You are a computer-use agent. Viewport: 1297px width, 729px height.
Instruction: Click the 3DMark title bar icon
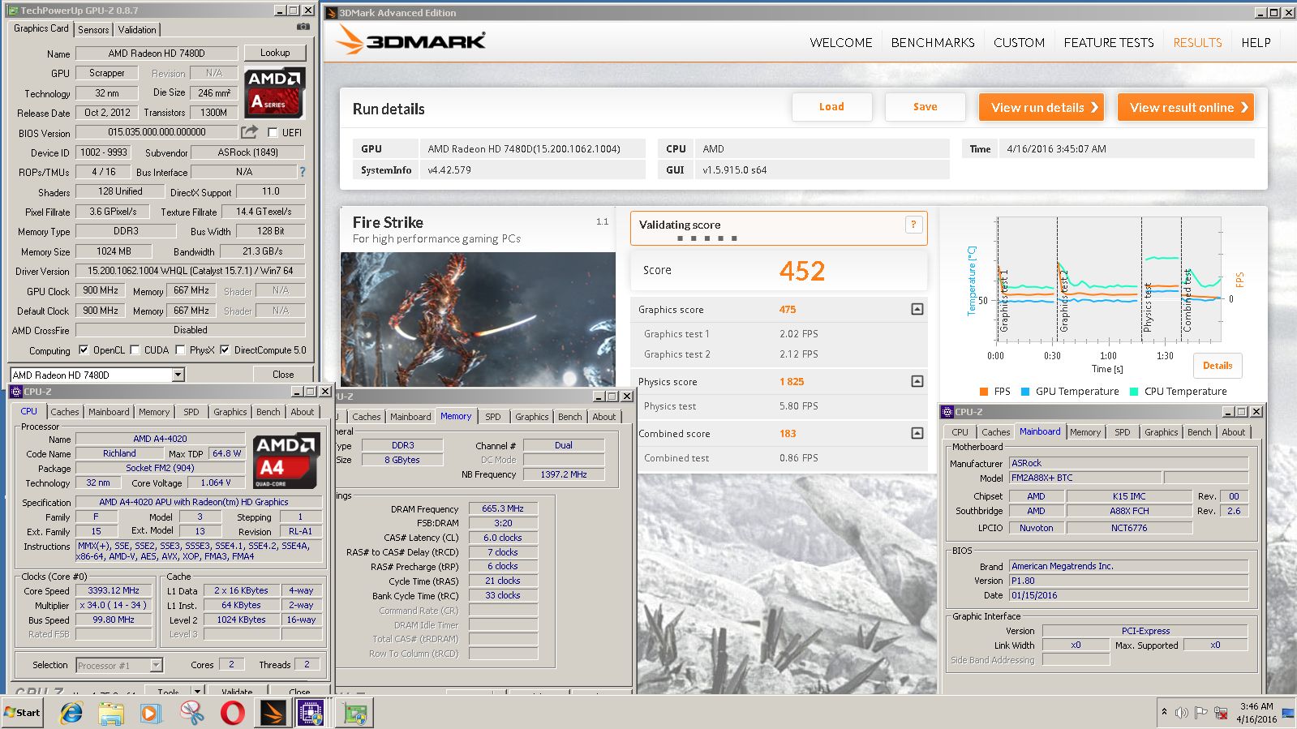click(331, 13)
